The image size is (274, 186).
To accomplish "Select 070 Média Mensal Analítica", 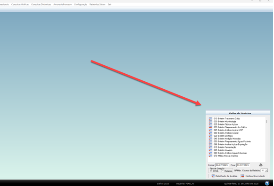I will (x=226, y=156).
